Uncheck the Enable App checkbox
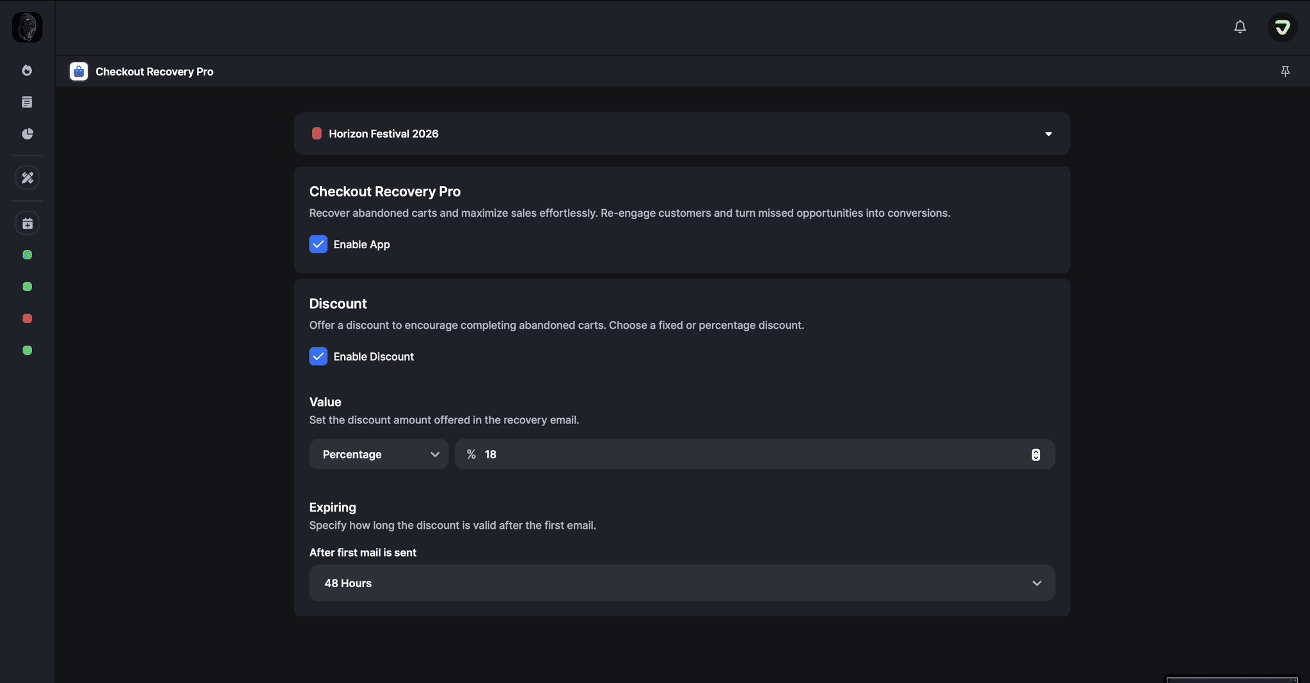Image resolution: width=1310 pixels, height=683 pixels. tap(318, 244)
